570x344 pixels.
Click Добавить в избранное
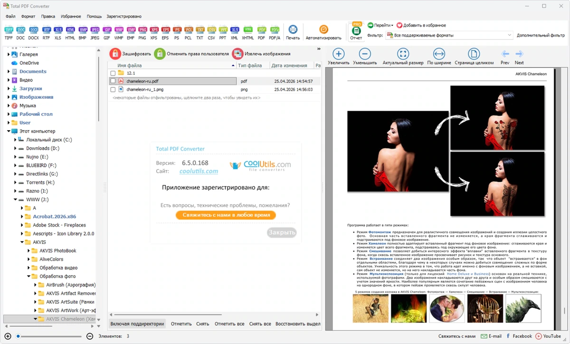pyautogui.click(x=421, y=25)
